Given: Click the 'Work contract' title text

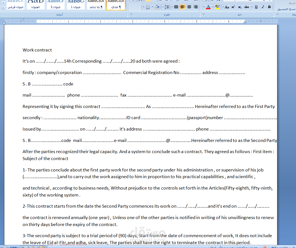Looking at the screenshot, I should coord(37,50).
